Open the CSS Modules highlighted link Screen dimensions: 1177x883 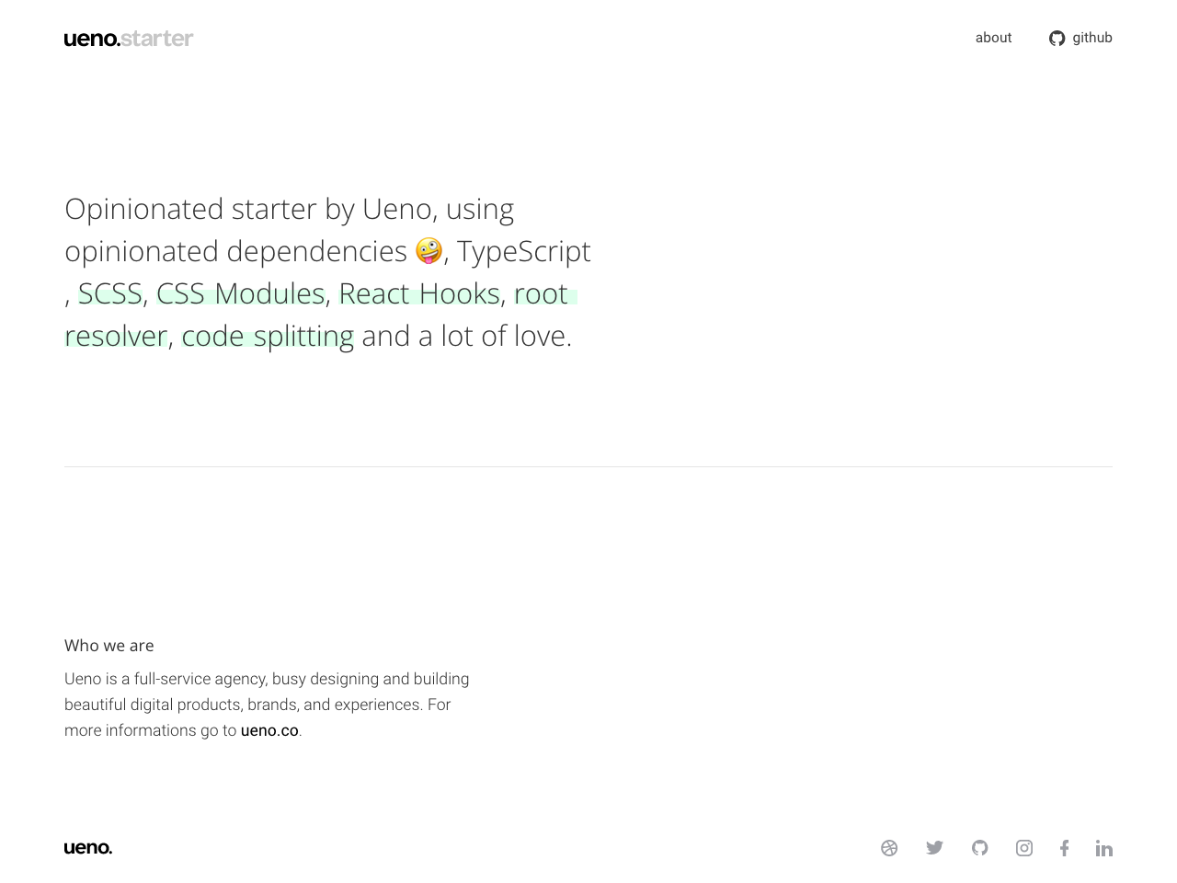point(240,293)
